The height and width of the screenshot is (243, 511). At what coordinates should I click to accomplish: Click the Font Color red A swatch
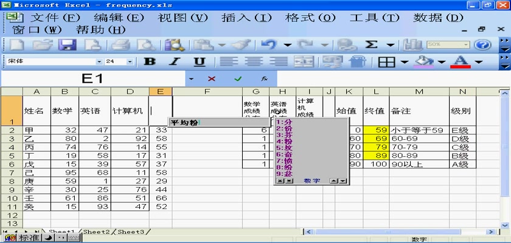point(461,61)
